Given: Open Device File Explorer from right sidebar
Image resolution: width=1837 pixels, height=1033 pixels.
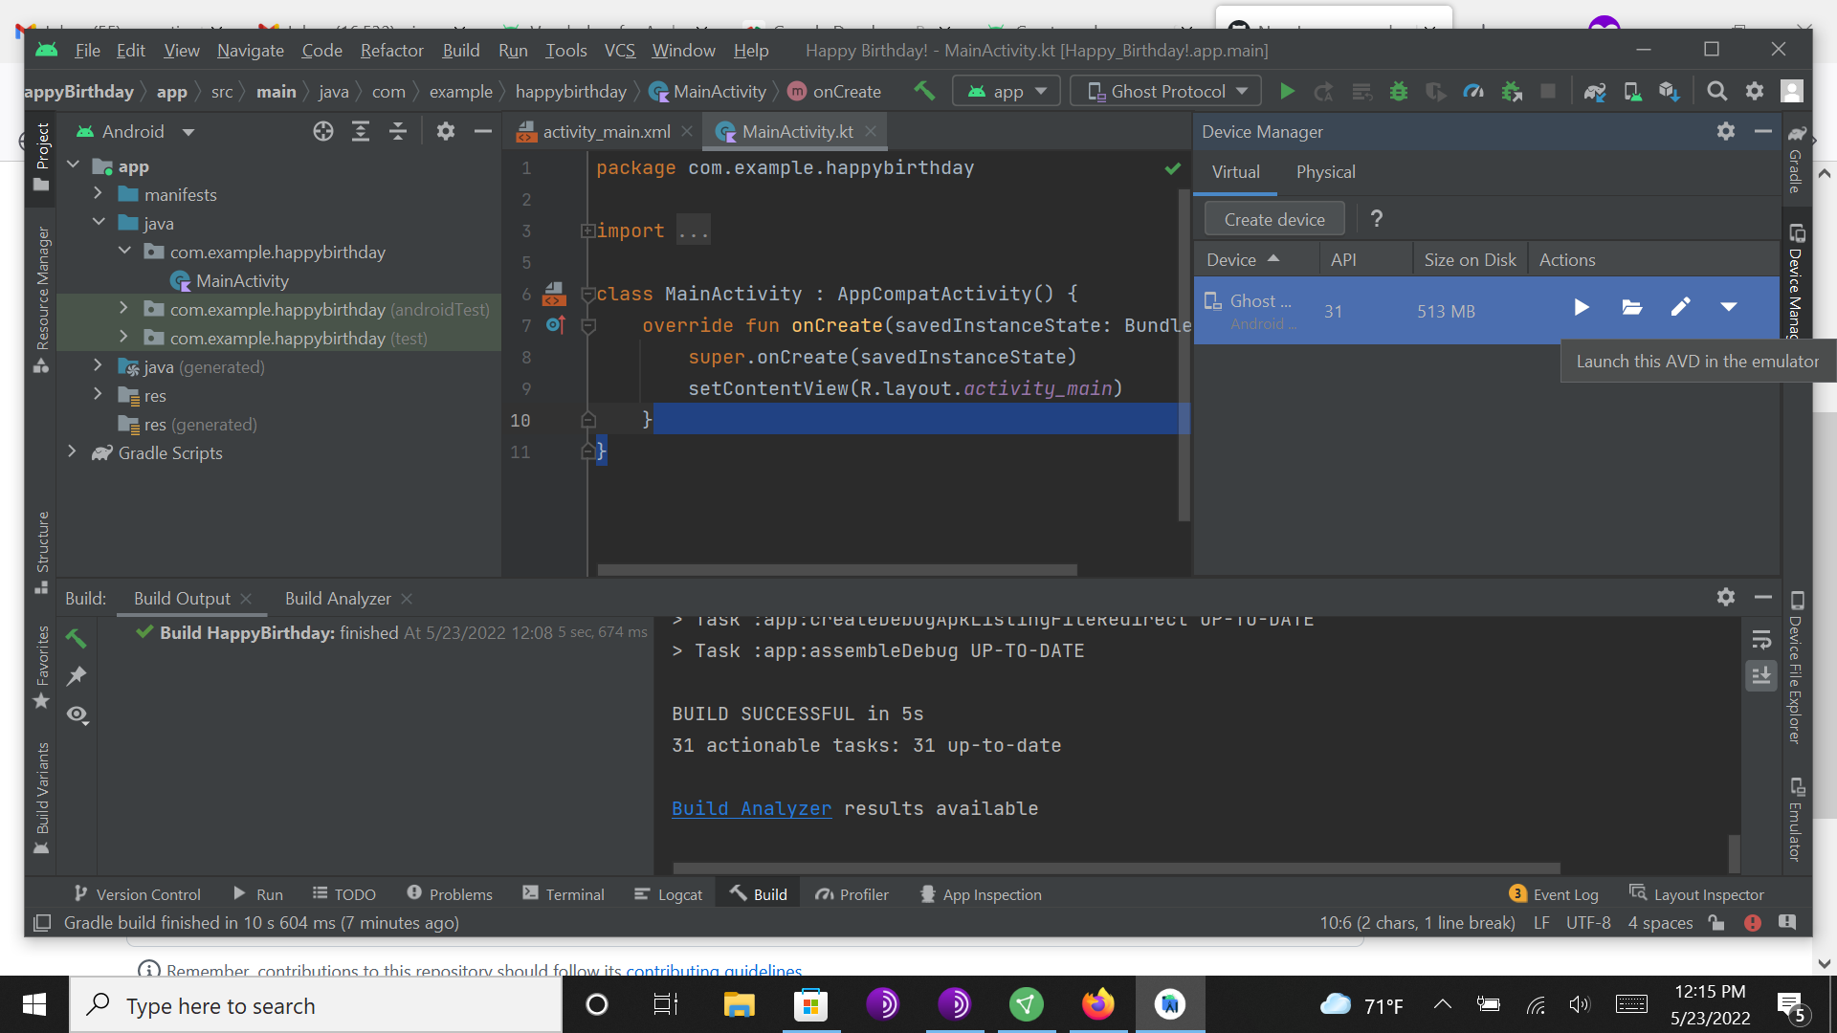Looking at the screenshot, I should tap(1799, 670).
